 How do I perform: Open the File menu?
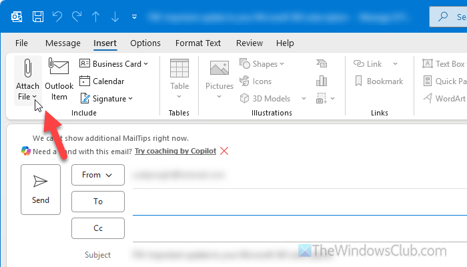click(x=21, y=43)
